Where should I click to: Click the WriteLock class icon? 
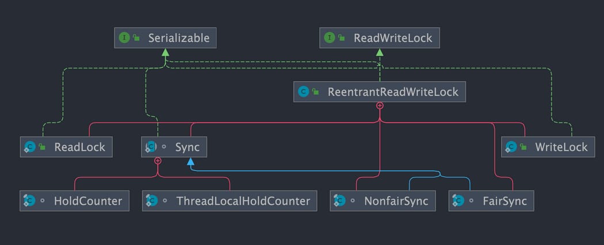[511, 147]
